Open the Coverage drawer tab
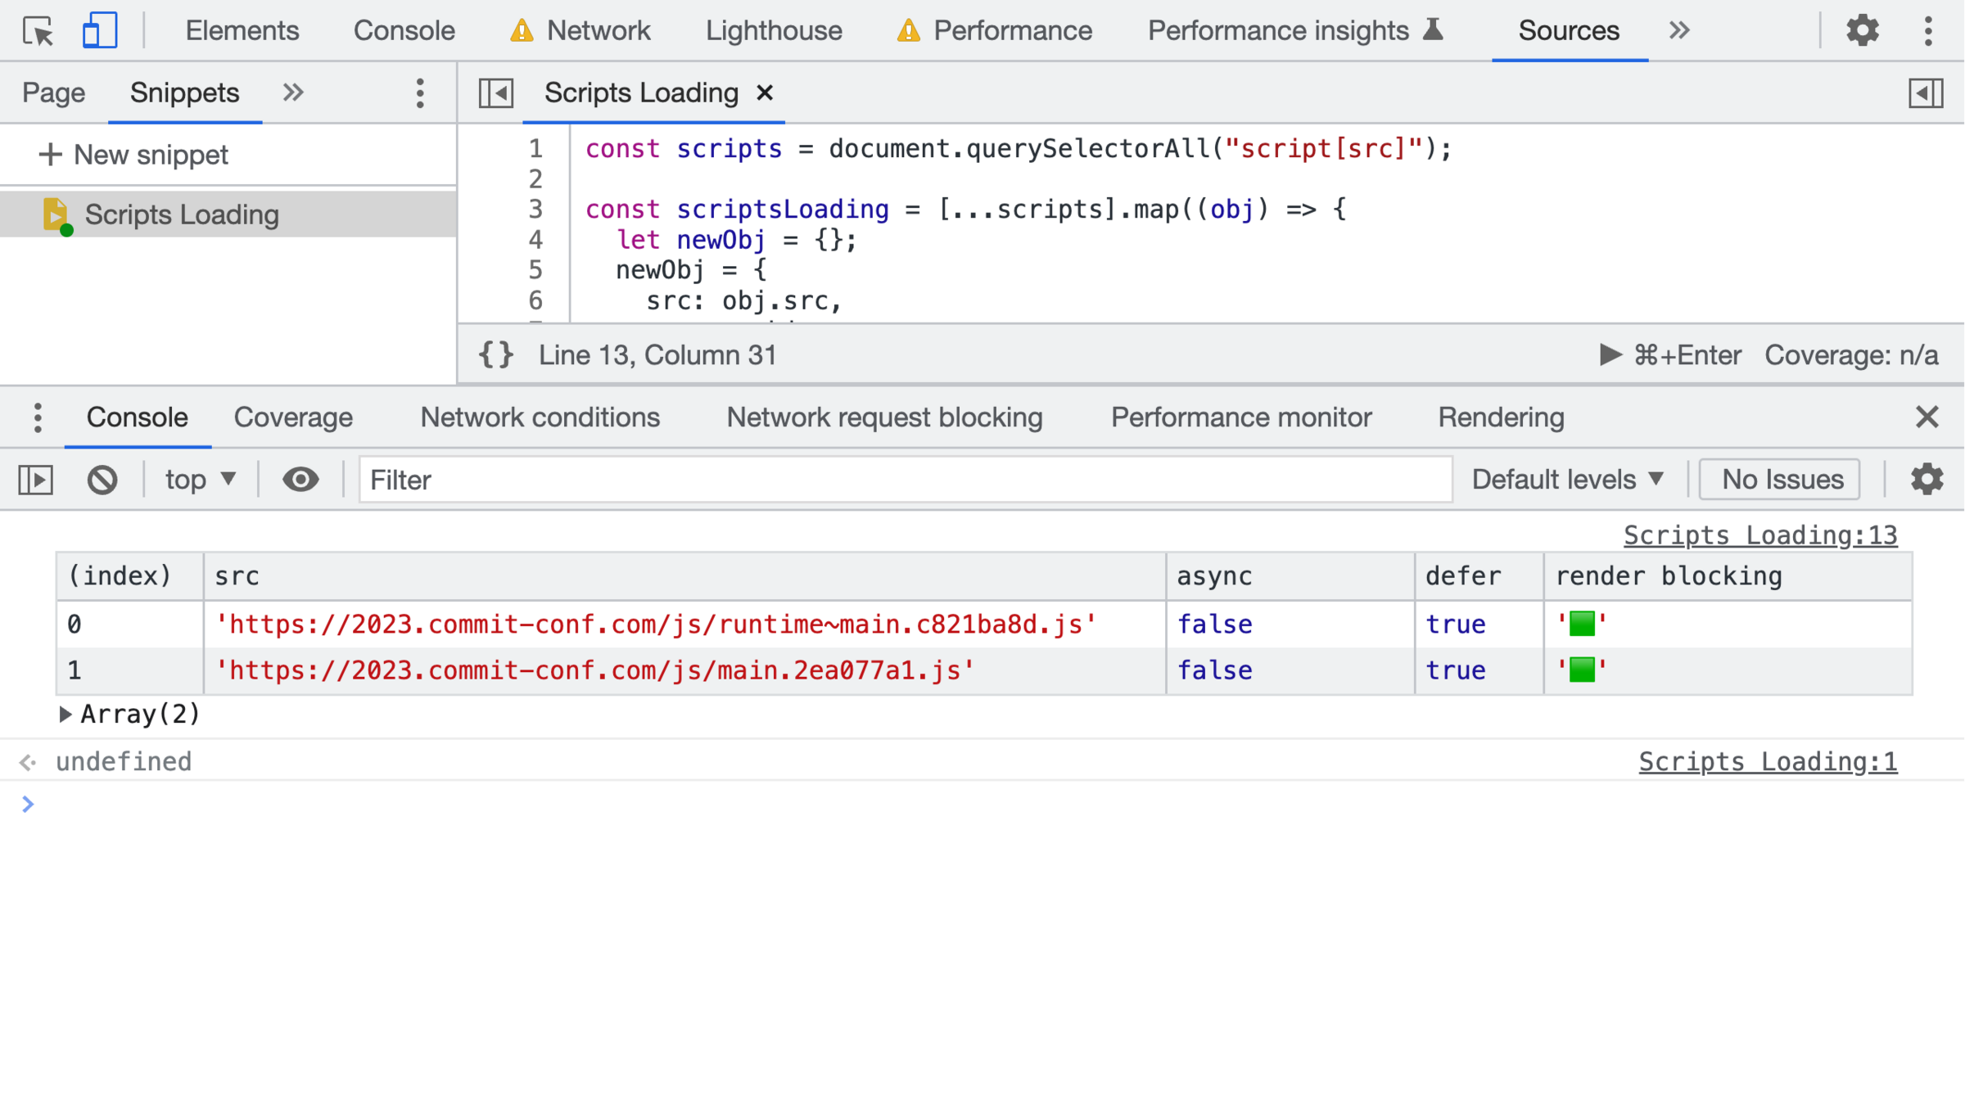The width and height of the screenshot is (1965, 1105). (293, 417)
